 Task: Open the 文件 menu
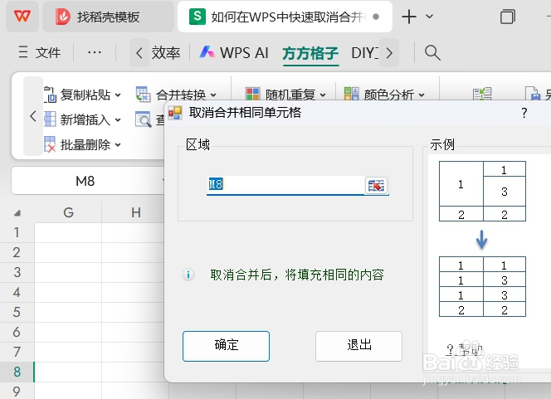40,53
